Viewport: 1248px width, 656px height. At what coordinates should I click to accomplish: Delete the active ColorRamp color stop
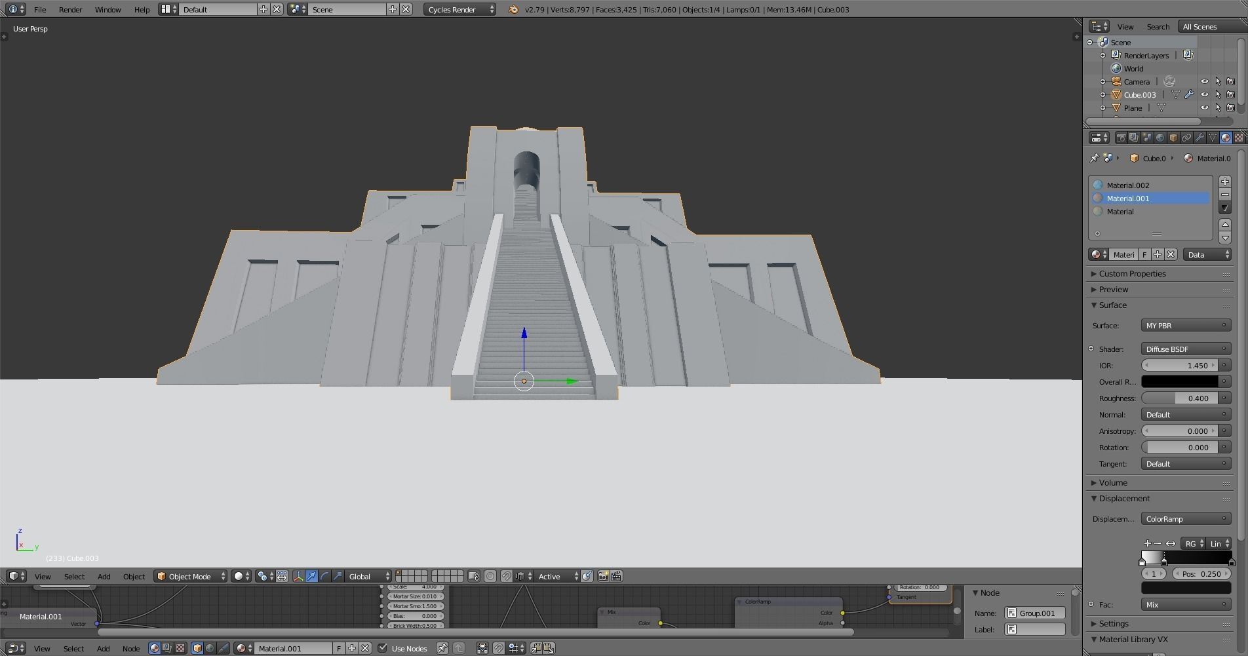(1158, 543)
